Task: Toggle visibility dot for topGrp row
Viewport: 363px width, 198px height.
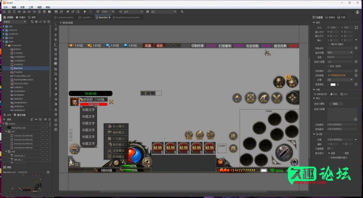Action: tap(43, 124)
